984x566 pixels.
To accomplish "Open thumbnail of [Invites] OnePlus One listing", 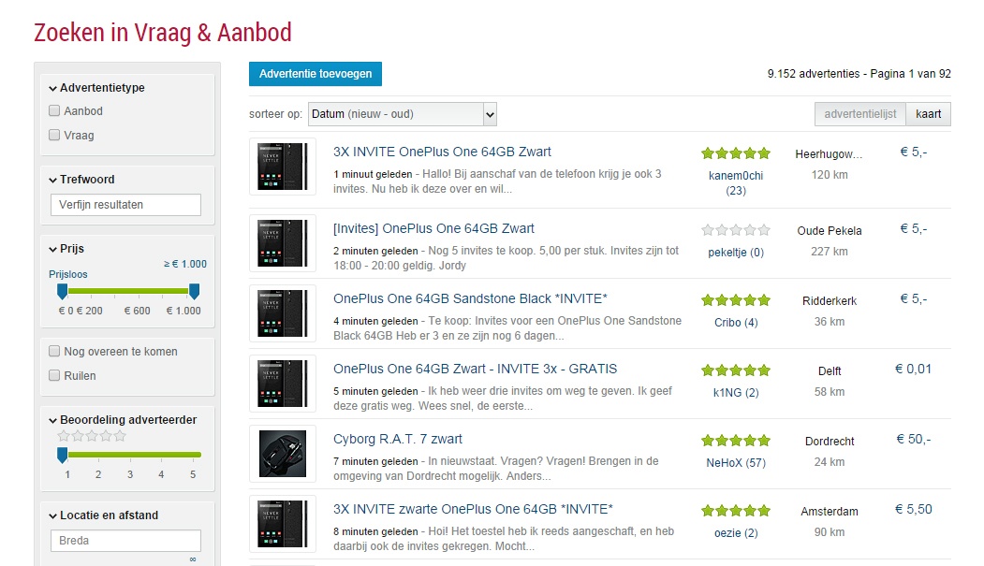I will 283,243.
